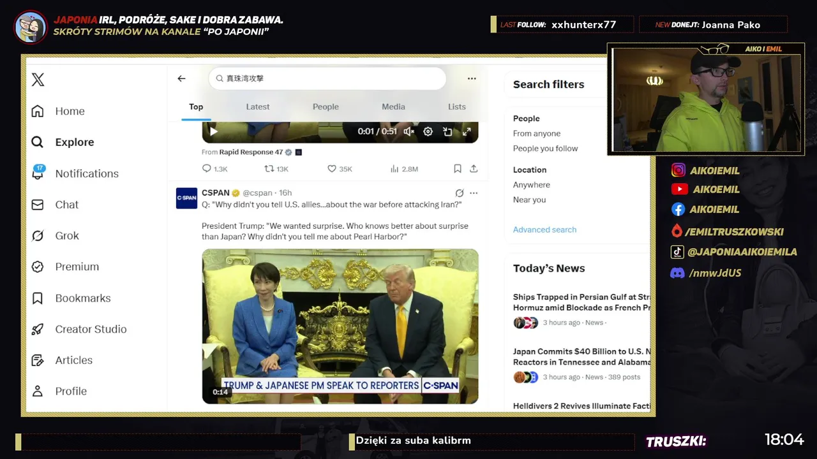Open Articles in sidebar
The width and height of the screenshot is (817, 459).
(62, 360)
